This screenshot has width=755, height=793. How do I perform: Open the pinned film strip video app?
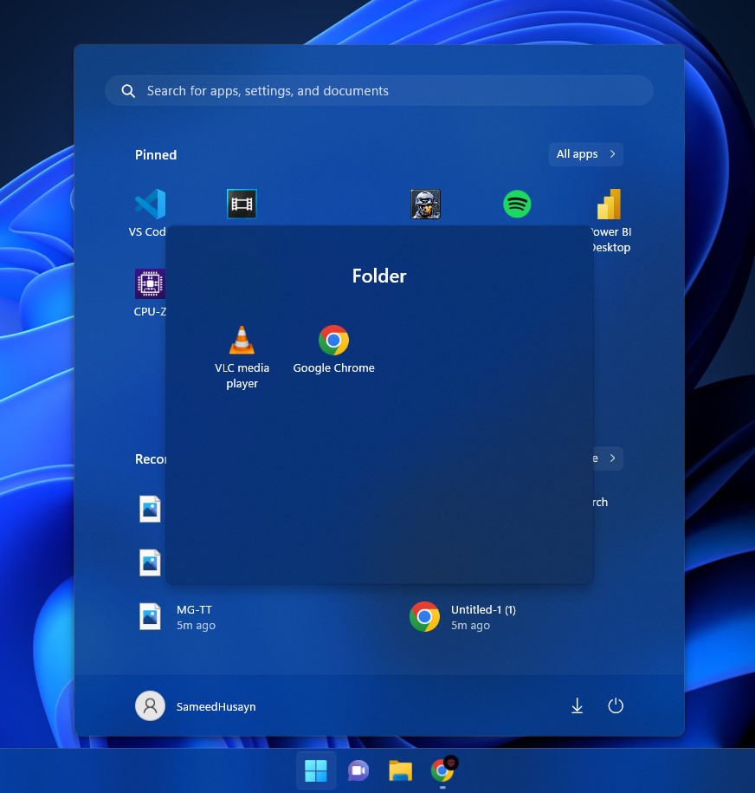pyautogui.click(x=242, y=204)
